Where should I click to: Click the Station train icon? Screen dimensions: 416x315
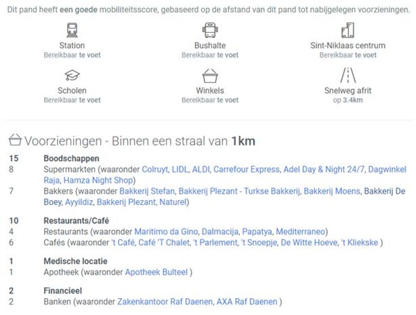pos(72,30)
